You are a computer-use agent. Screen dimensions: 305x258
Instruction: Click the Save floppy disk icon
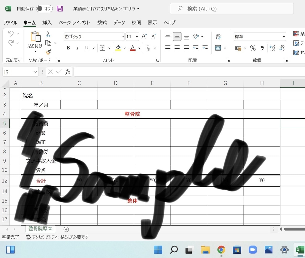60,9
